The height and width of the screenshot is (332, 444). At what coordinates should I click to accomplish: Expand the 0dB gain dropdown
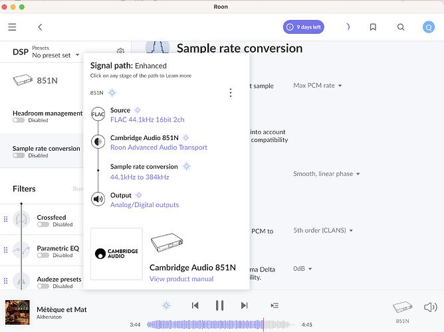(x=302, y=269)
